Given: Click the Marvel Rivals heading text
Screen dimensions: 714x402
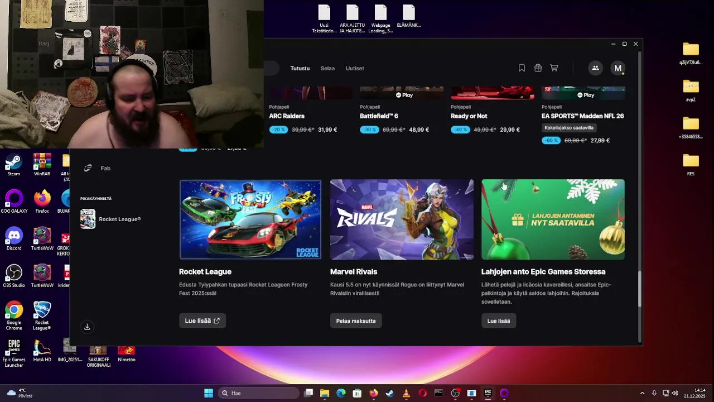Looking at the screenshot, I should [354, 272].
